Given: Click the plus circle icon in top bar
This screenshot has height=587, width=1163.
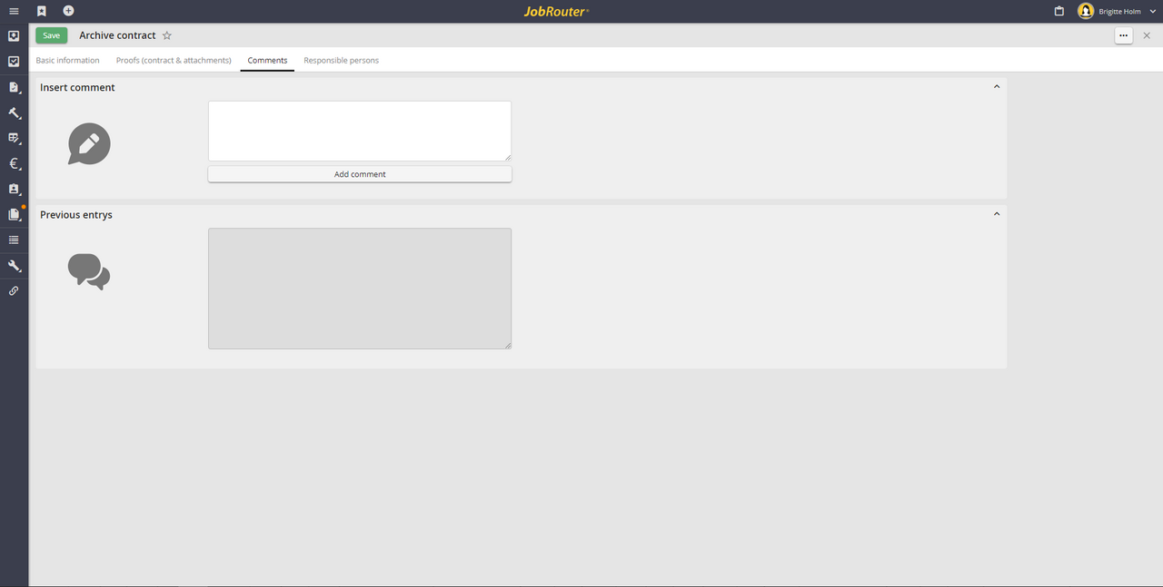Looking at the screenshot, I should coord(68,11).
